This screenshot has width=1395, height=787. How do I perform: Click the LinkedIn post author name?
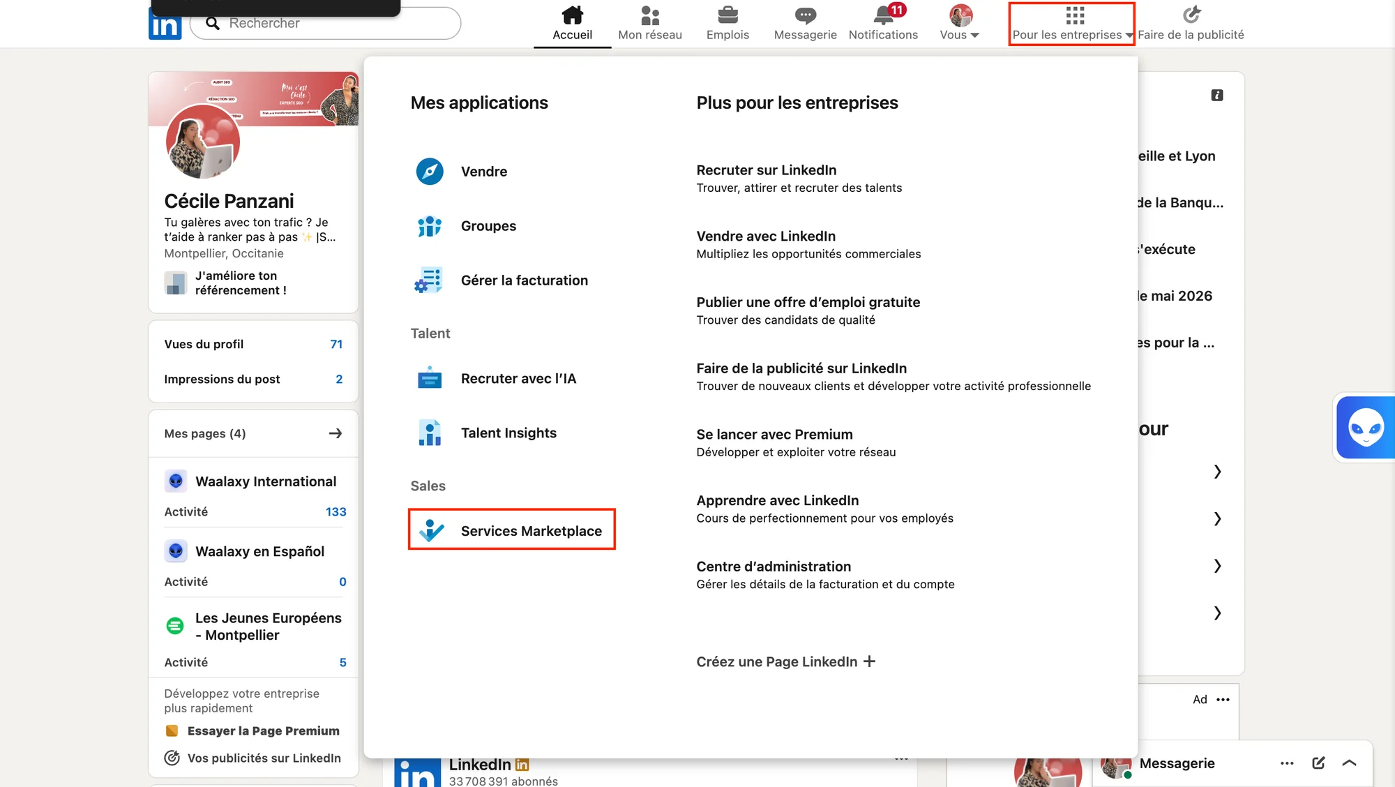pos(480,765)
